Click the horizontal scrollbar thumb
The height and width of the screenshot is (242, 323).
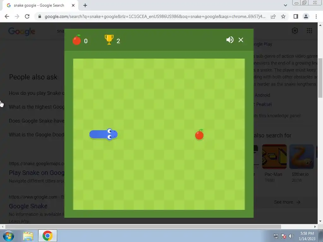(x=143, y=227)
